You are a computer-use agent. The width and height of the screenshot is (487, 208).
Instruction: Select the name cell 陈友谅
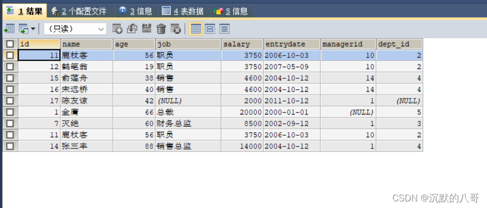click(87, 100)
